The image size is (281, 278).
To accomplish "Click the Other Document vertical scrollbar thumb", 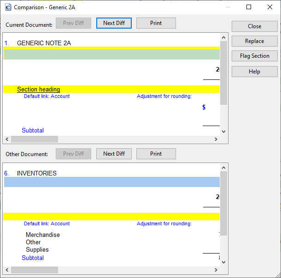I will 223,204.
